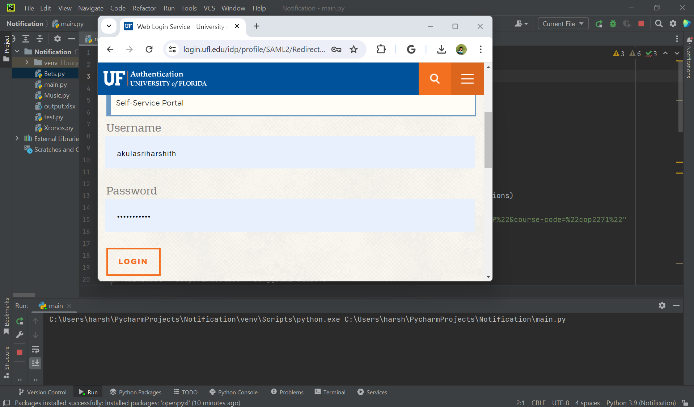The image size is (694, 407).
Task: Open the browser three-dot menu
Action: click(481, 50)
